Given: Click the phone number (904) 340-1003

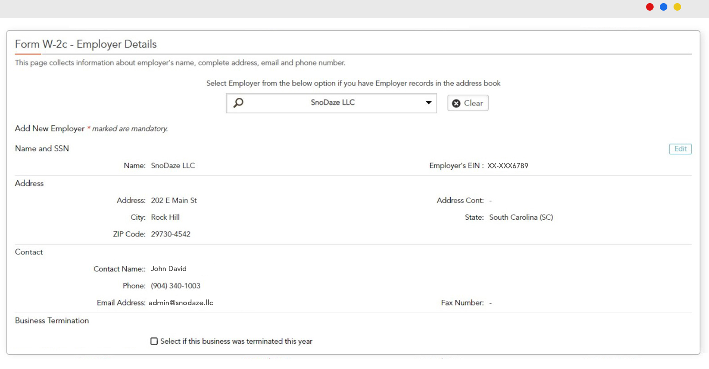Looking at the screenshot, I should [175, 286].
